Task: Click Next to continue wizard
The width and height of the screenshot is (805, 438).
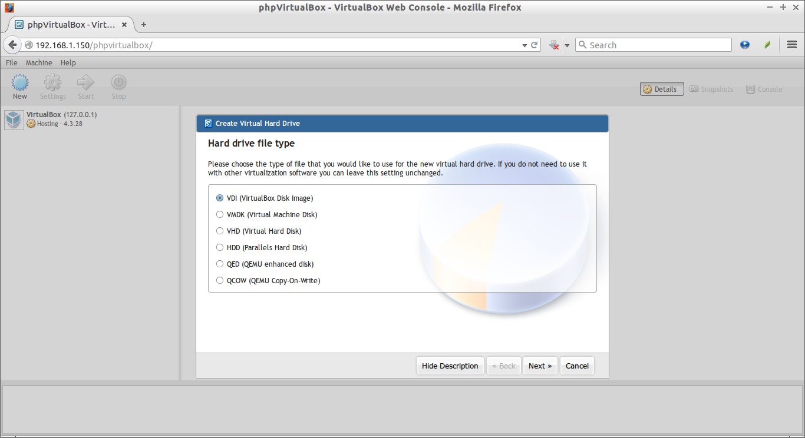Action: (x=540, y=366)
